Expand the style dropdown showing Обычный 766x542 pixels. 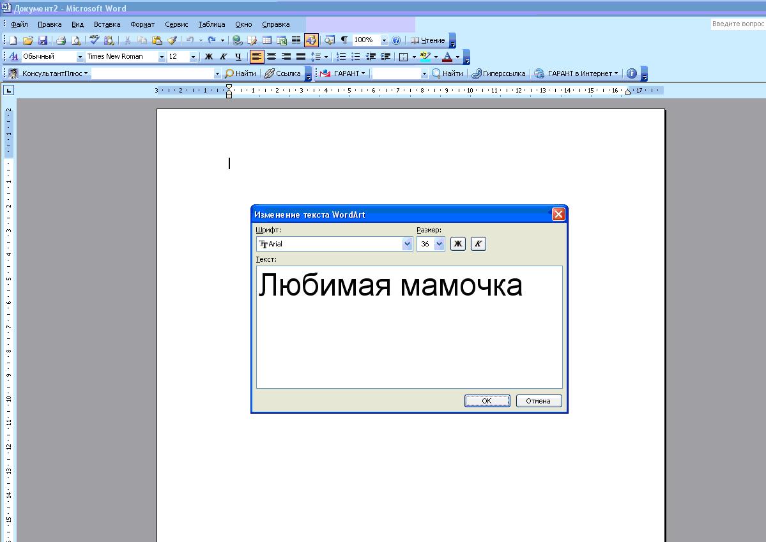pyautogui.click(x=80, y=57)
